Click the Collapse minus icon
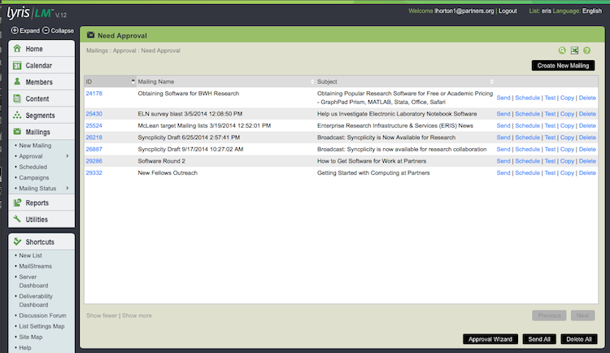The image size is (610, 353). (46, 30)
